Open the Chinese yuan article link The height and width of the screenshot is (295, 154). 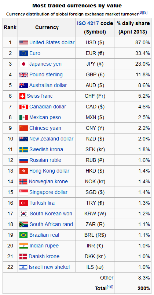click(x=45, y=128)
